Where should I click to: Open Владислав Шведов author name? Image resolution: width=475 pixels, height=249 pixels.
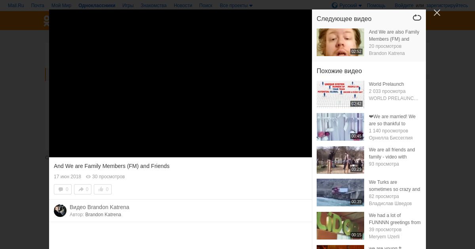coord(390,204)
